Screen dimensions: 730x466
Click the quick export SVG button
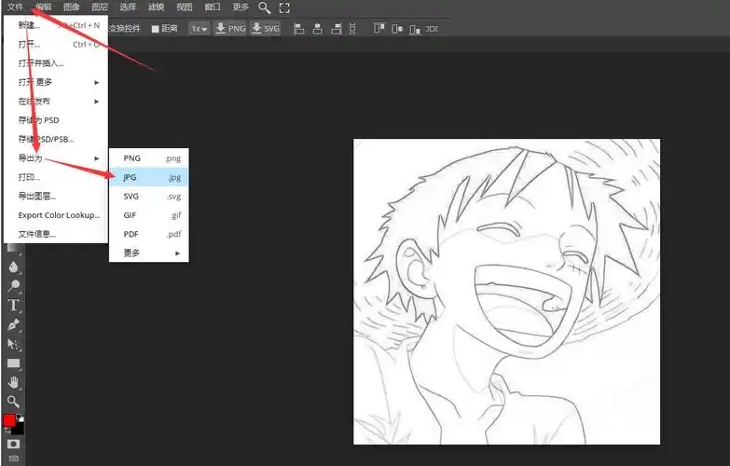tap(266, 29)
